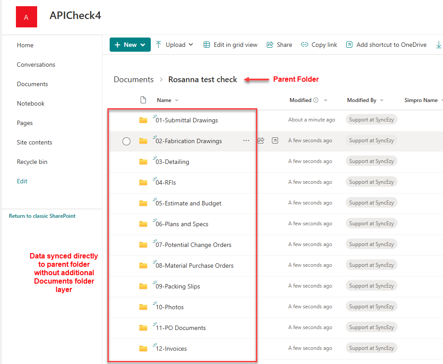Open the 05-Estimate and Budget folder
443x364 pixels.
click(188, 203)
